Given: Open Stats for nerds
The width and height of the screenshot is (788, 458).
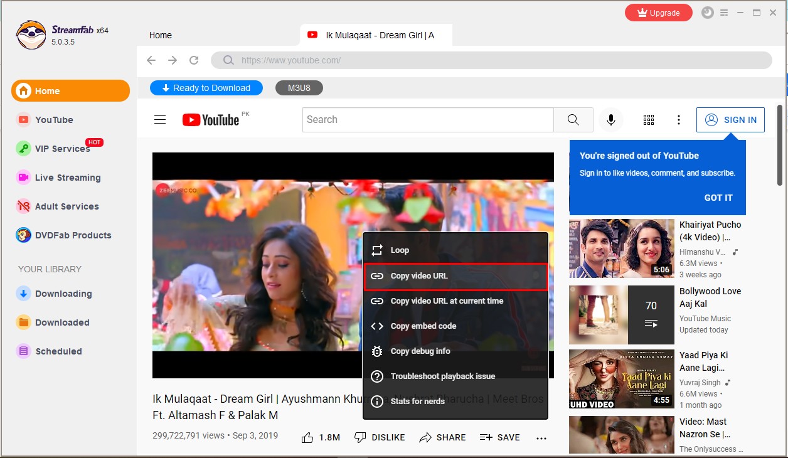Looking at the screenshot, I should click(x=455, y=402).
